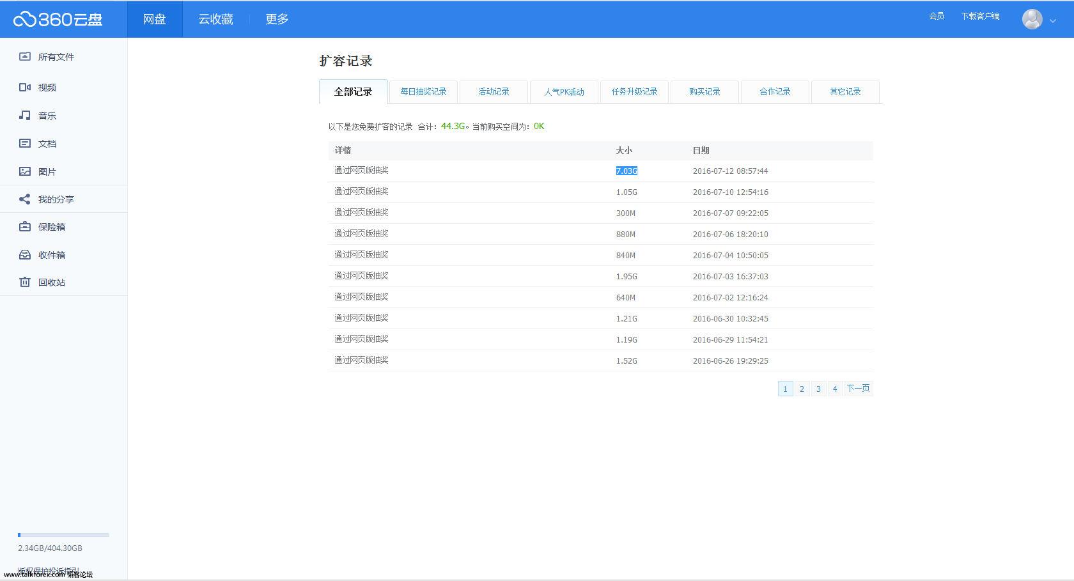Click date 2016-06-26 19:29:25
1074x581 pixels.
coord(731,360)
